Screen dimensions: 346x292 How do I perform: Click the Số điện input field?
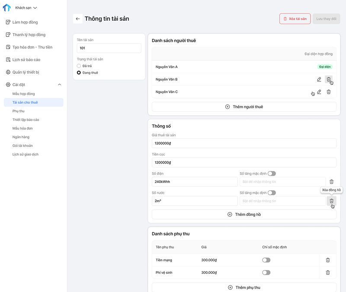(195, 182)
